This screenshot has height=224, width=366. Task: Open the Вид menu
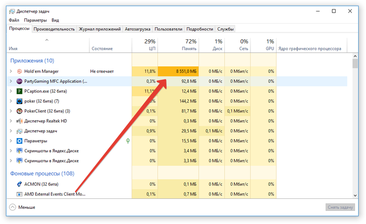(55, 20)
